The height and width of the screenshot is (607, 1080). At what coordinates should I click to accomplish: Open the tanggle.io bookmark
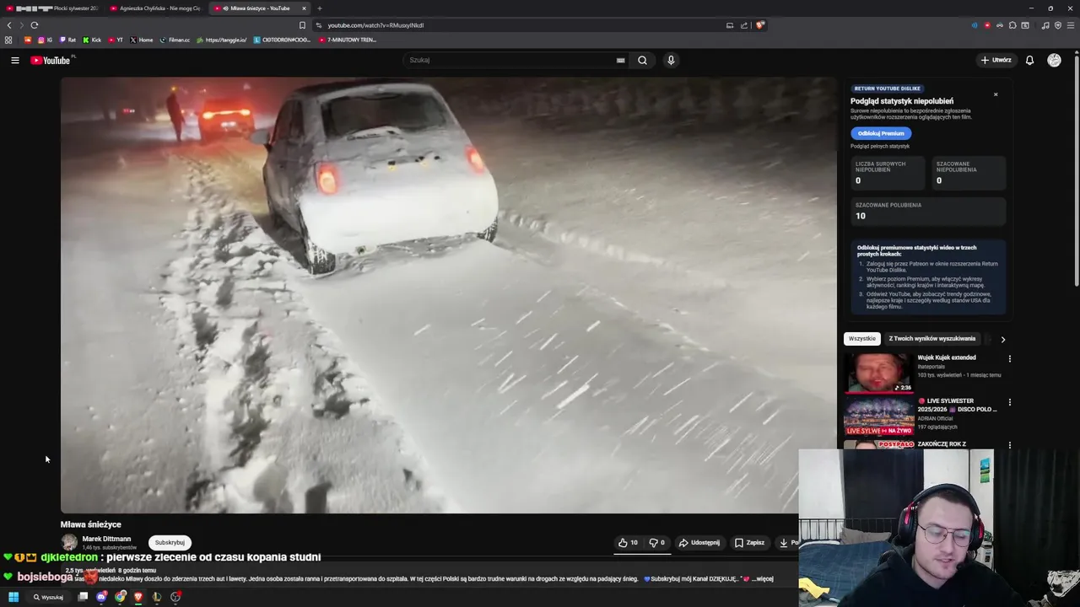tap(221, 40)
